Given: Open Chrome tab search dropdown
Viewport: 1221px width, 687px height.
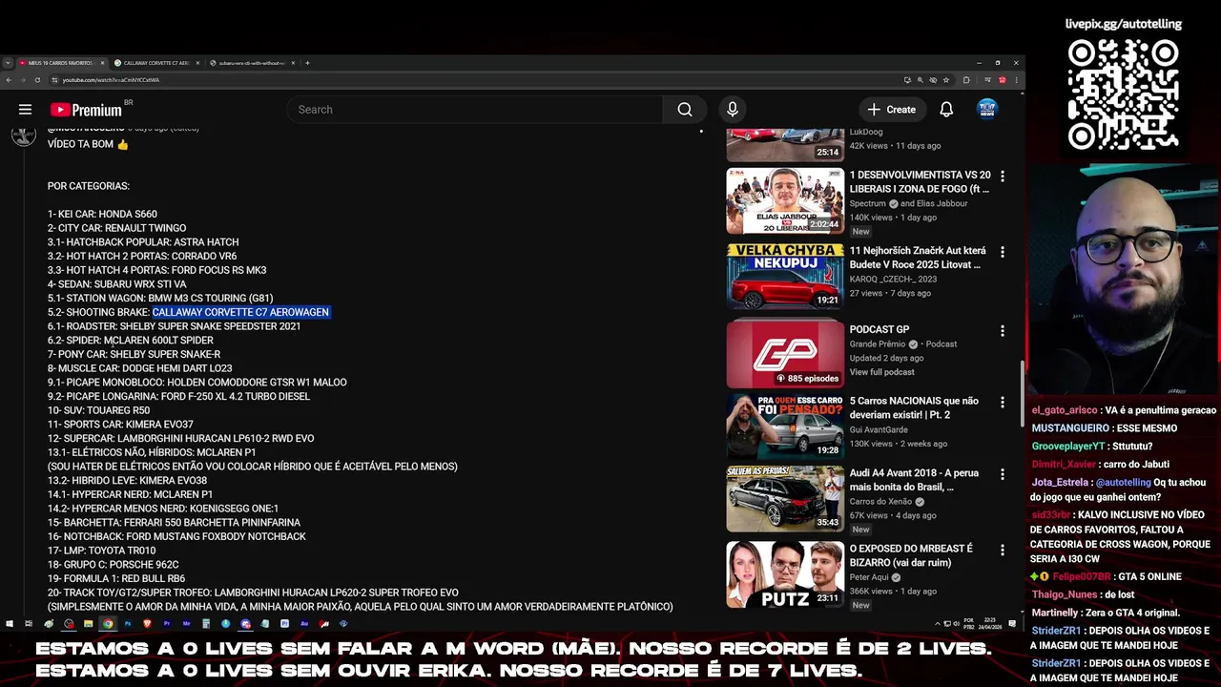Looking at the screenshot, I should pos(9,63).
